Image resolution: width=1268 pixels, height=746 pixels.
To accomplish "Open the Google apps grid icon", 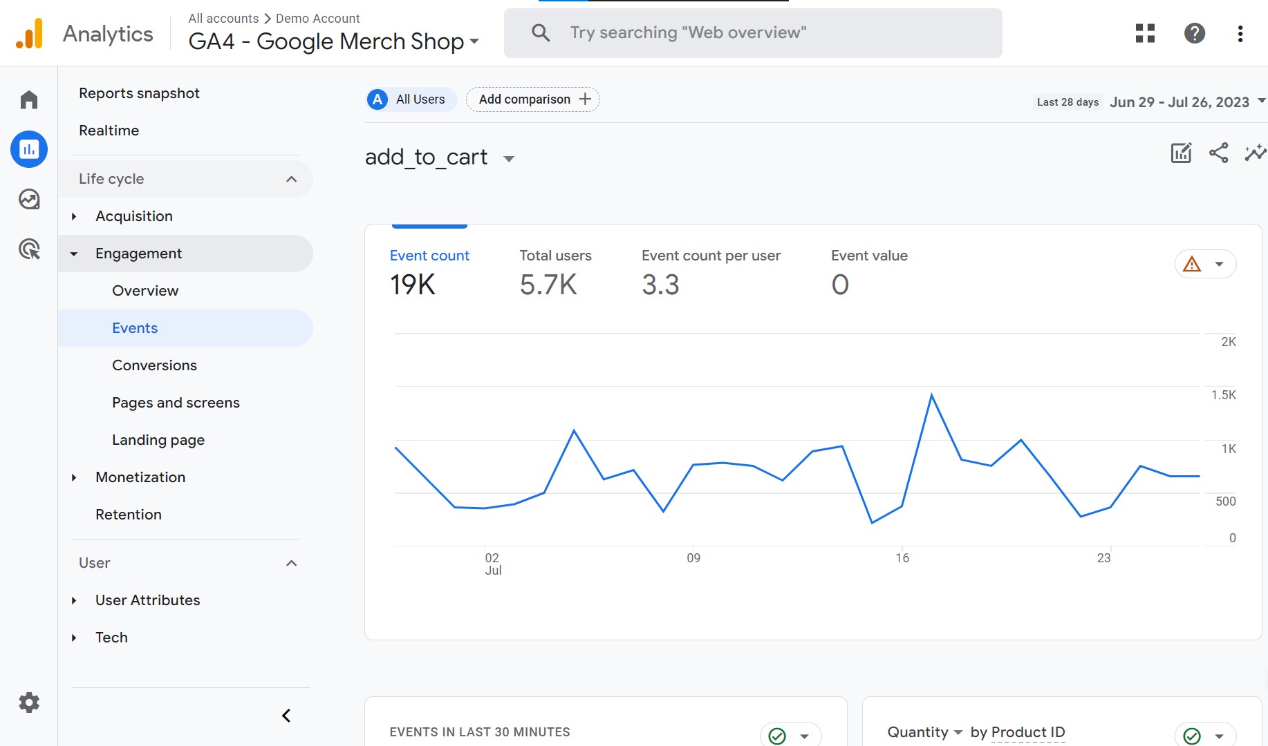I will pos(1145,33).
